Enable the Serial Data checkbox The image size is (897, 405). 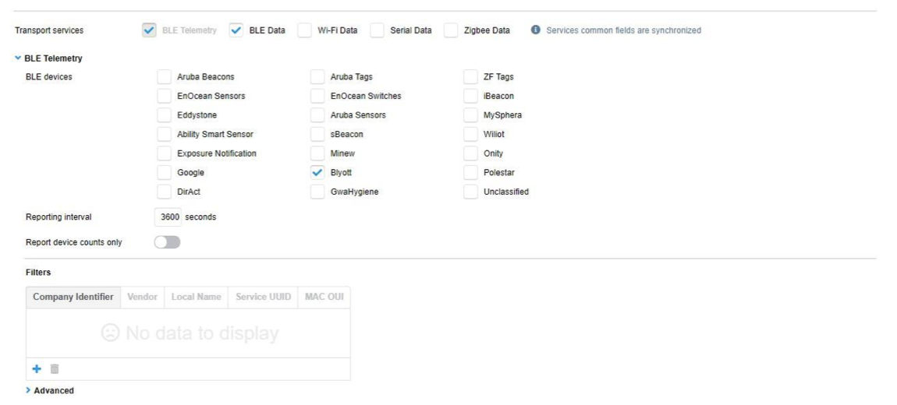click(378, 30)
